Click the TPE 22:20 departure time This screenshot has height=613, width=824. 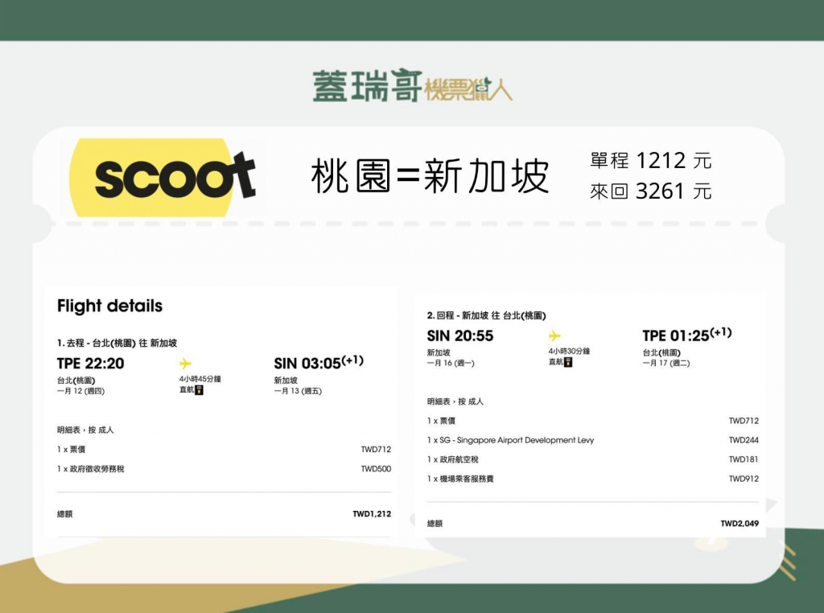(x=90, y=364)
